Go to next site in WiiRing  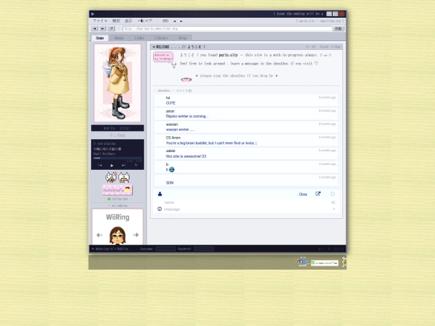[x=135, y=235]
